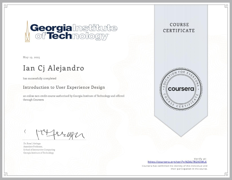Image resolution: width=232 pixels, height=180 pixels.
Task: Click the COURSE CERTIFICATE heading
Action: [180, 28]
